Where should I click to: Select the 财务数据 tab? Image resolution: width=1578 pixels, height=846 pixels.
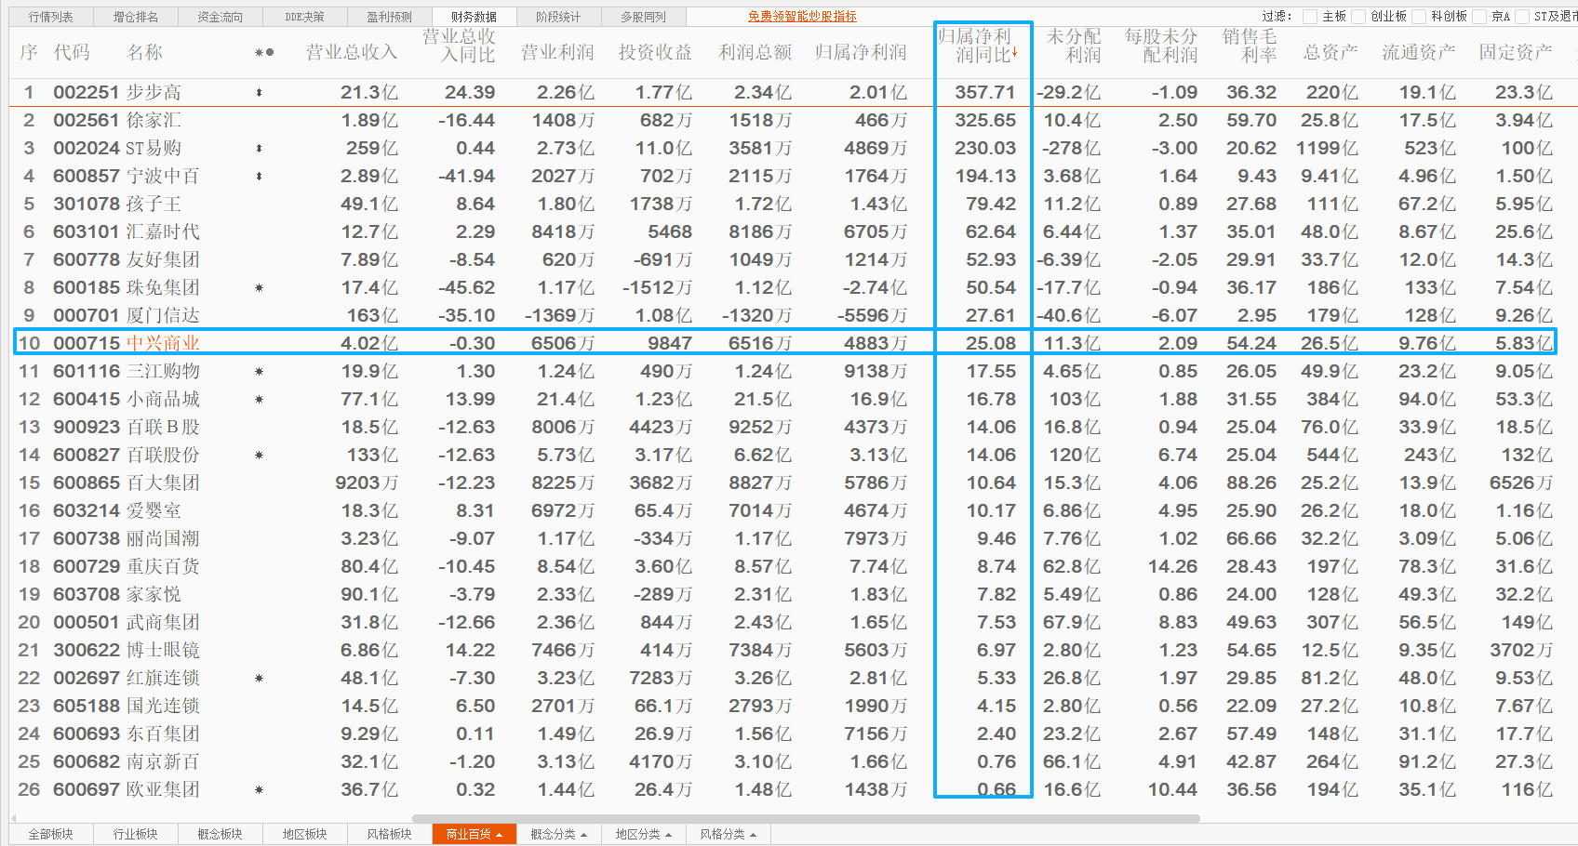[474, 17]
